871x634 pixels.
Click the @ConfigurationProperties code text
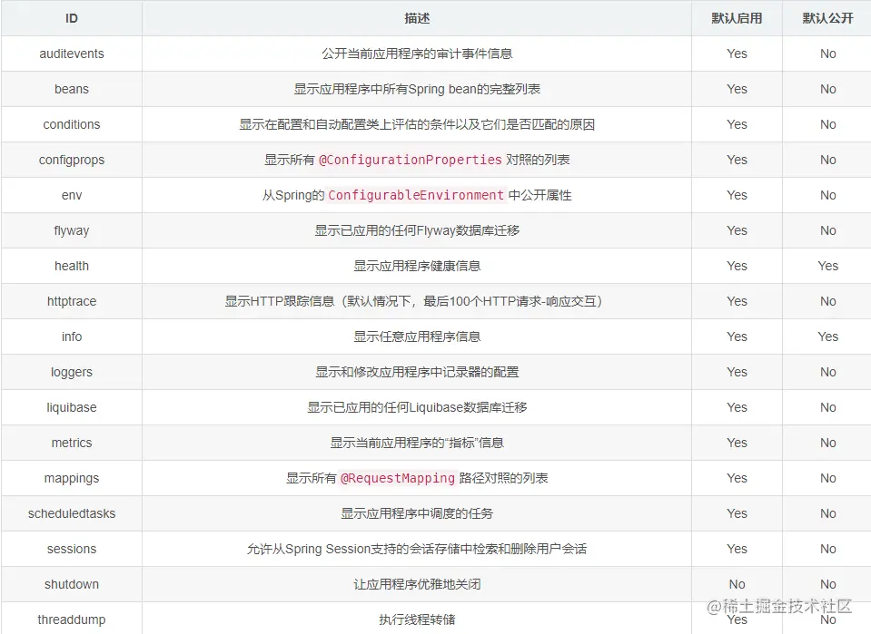pos(410,161)
